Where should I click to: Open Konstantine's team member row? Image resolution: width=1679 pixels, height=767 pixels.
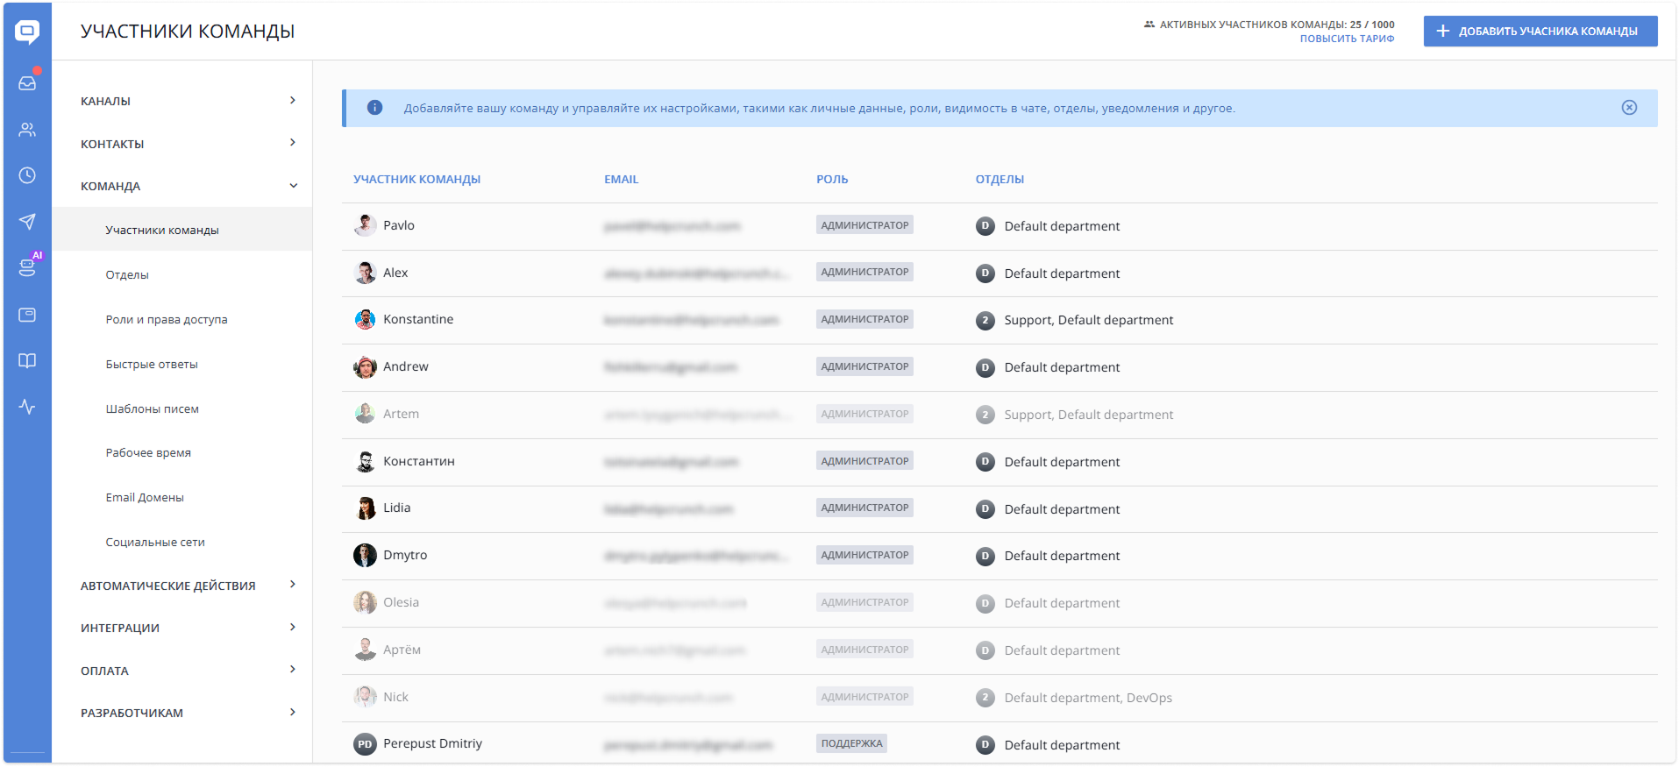pyautogui.click(x=418, y=320)
